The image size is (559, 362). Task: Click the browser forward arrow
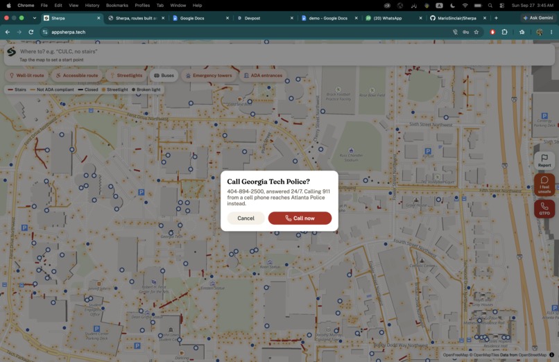coord(19,32)
